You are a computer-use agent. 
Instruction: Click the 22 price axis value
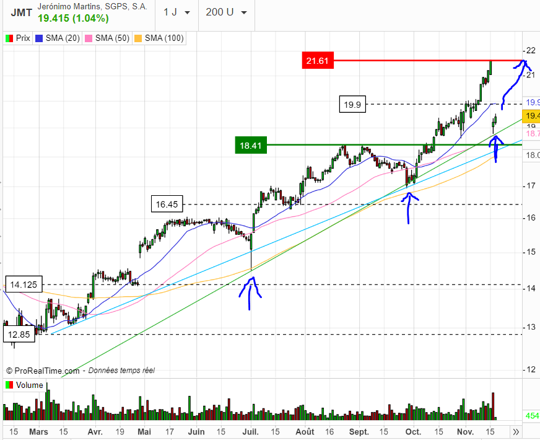point(531,51)
